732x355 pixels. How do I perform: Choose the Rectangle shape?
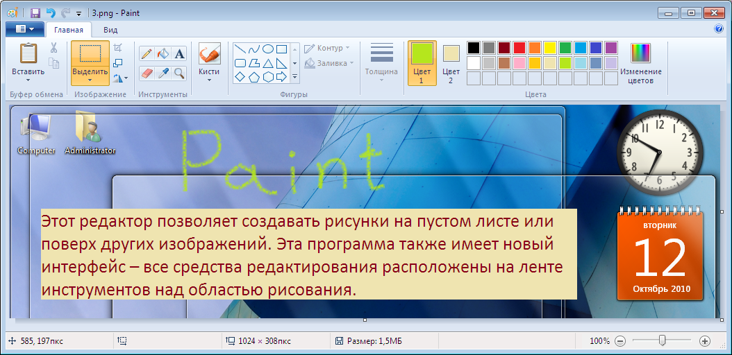281,49
